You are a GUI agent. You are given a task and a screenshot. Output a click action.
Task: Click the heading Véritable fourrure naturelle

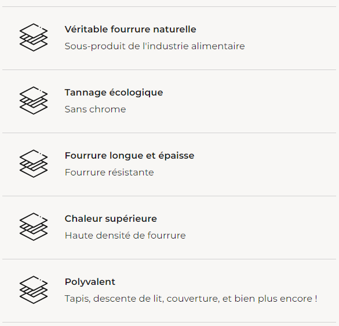(x=130, y=30)
